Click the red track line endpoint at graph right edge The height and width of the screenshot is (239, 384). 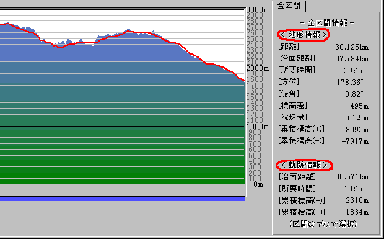[243, 80]
